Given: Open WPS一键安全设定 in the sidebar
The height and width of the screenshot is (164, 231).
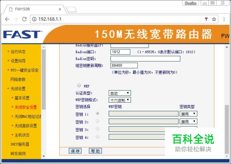Looking at the screenshot, I should [24, 70].
